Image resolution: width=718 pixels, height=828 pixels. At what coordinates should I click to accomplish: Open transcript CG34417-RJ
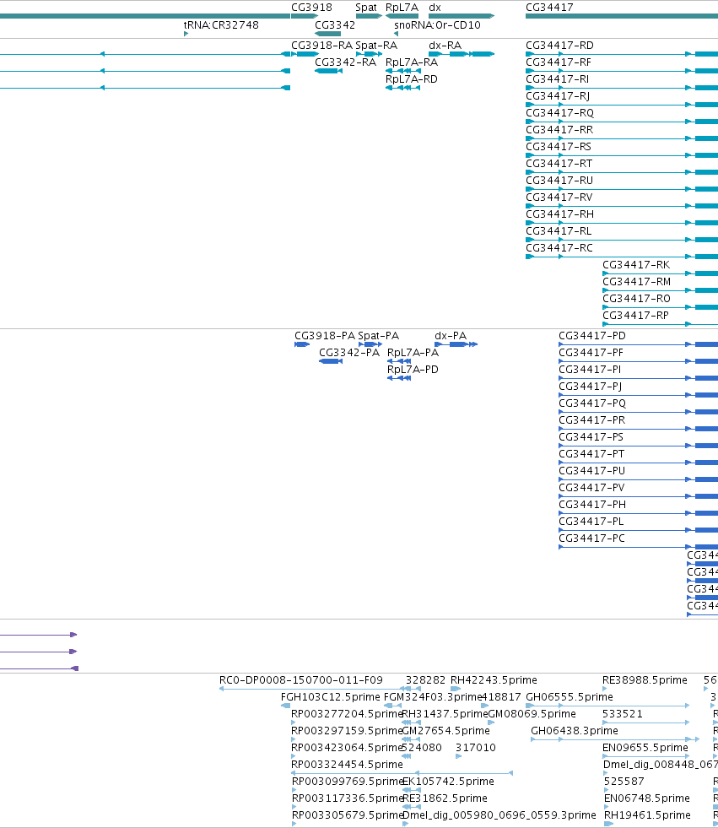tap(558, 96)
